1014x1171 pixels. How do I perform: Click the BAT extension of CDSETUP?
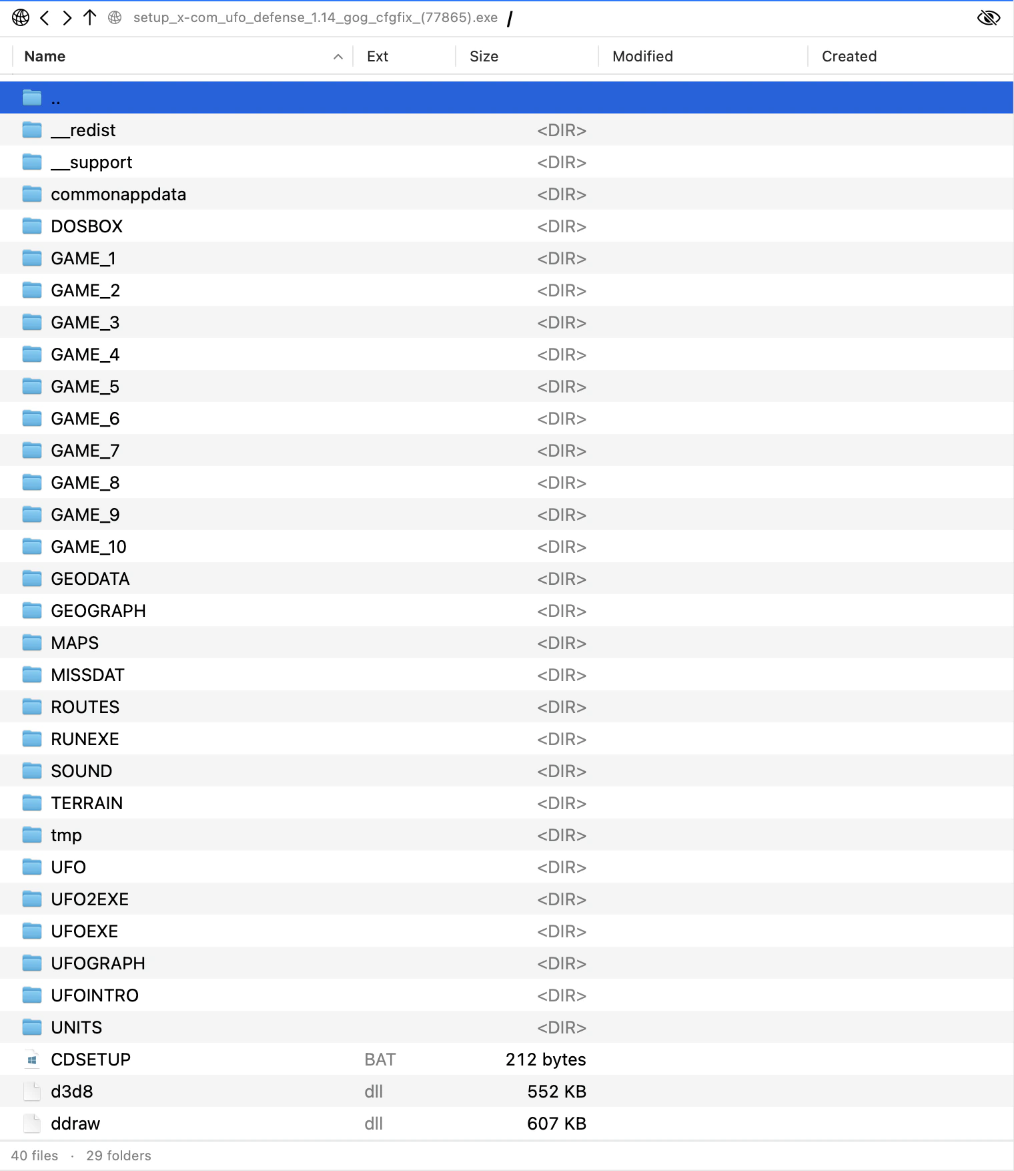[x=380, y=1060]
